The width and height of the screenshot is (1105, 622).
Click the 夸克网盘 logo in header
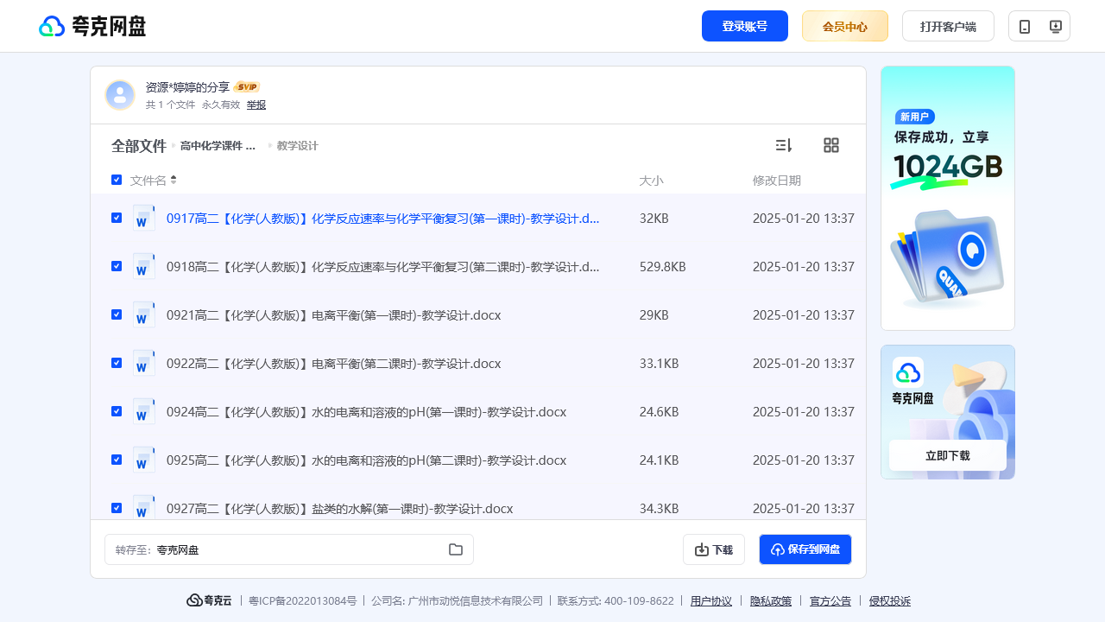92,26
